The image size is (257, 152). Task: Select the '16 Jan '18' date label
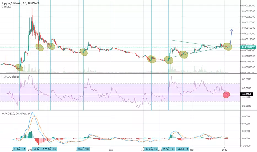point(38,149)
